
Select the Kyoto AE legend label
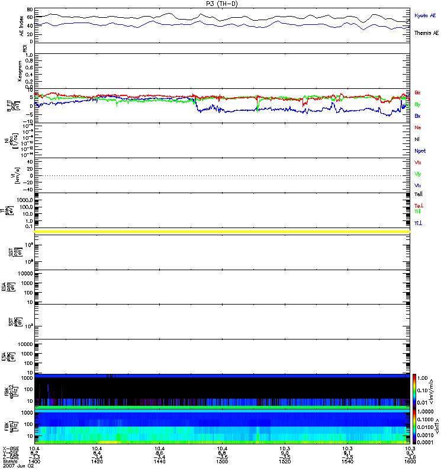tap(425, 15)
